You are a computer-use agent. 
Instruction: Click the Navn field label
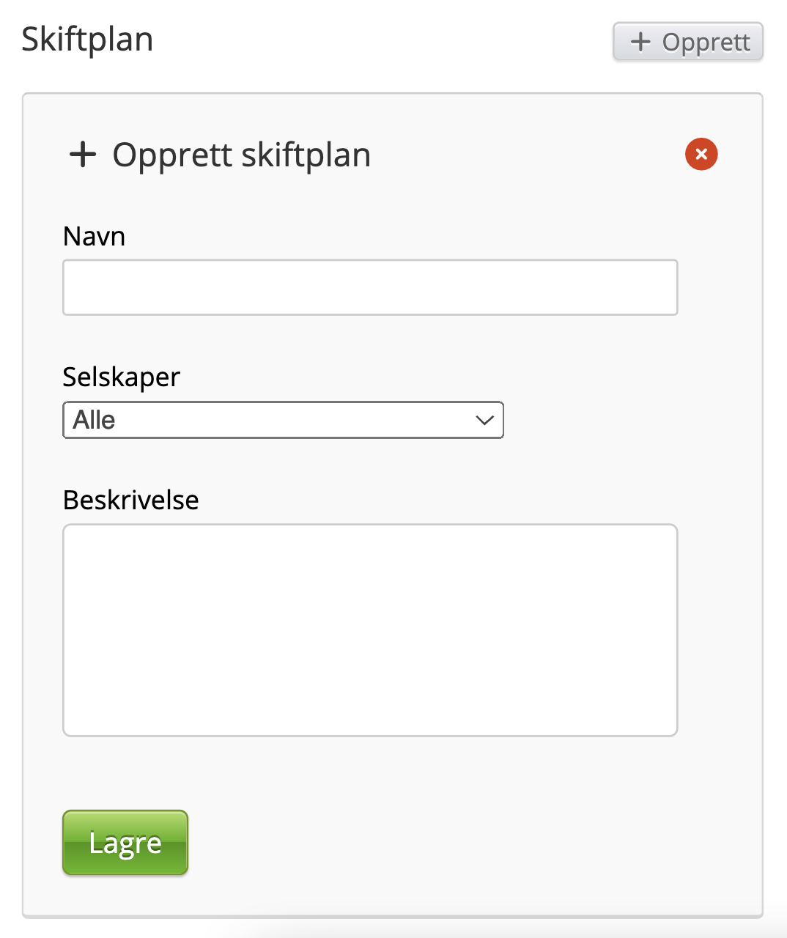[x=95, y=237]
